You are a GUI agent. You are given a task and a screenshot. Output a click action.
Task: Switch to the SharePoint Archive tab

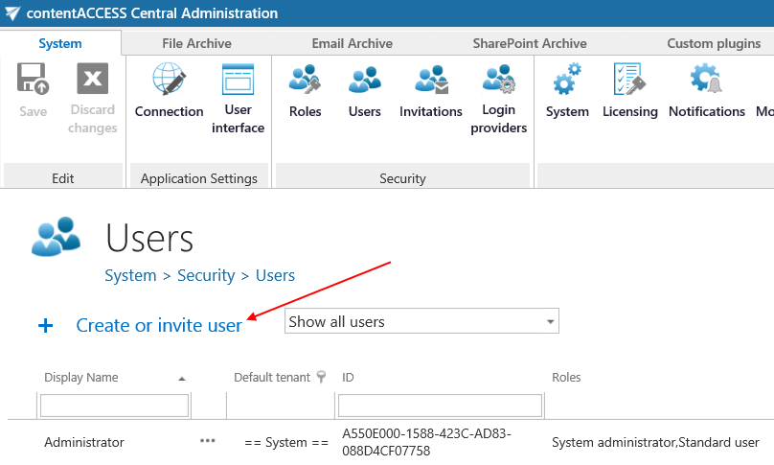[529, 43]
